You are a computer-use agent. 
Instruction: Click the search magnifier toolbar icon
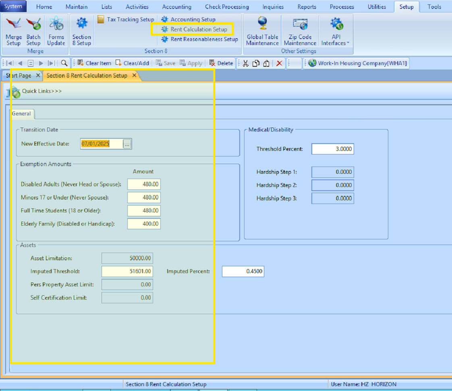[64, 63]
